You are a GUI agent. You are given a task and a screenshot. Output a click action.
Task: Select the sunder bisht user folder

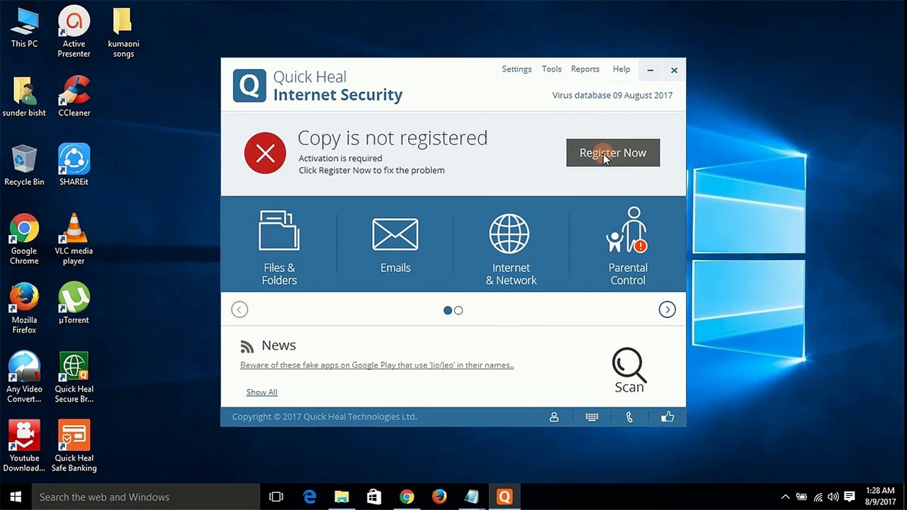[x=24, y=96]
